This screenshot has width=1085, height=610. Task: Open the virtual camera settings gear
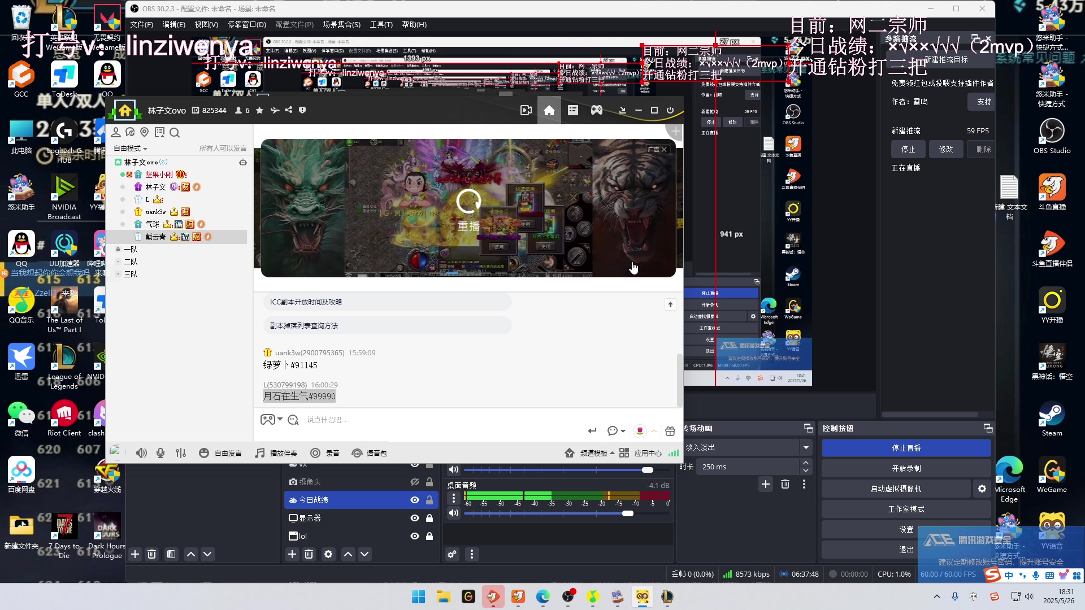click(982, 489)
